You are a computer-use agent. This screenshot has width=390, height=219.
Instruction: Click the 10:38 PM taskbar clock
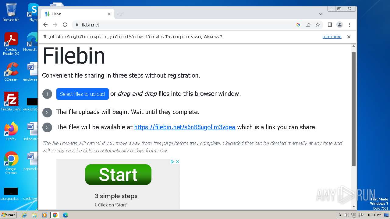tap(374, 215)
